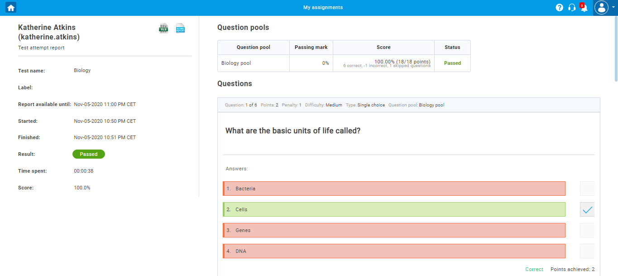This screenshot has width=618, height=276.
Task: View notifications via the bell icon
Action: 584,8
